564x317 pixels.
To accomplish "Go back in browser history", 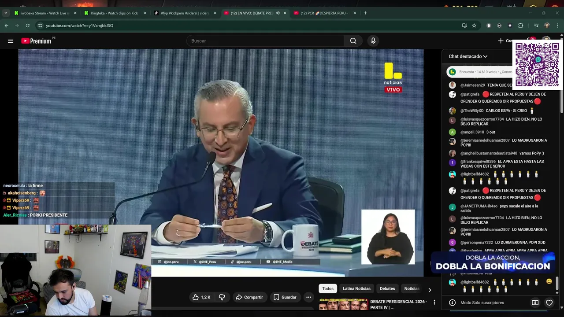I will 6,26.
